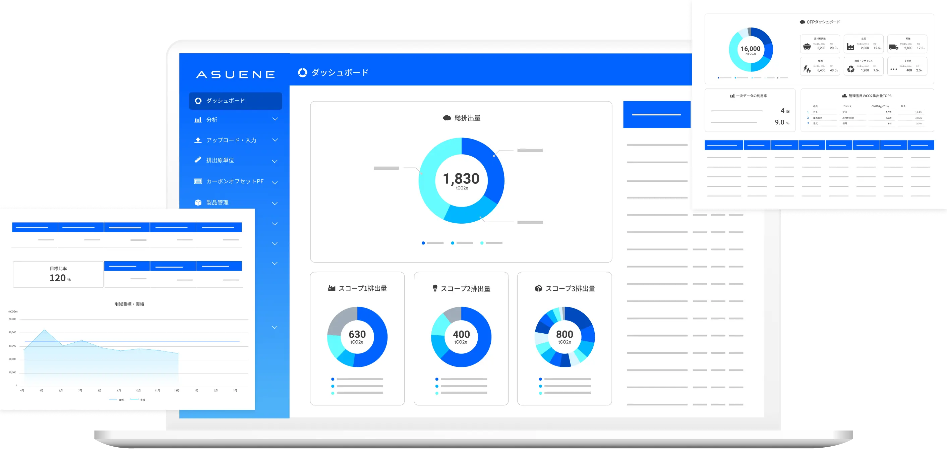Click the box icon in スコープ3排出量 card

point(538,288)
